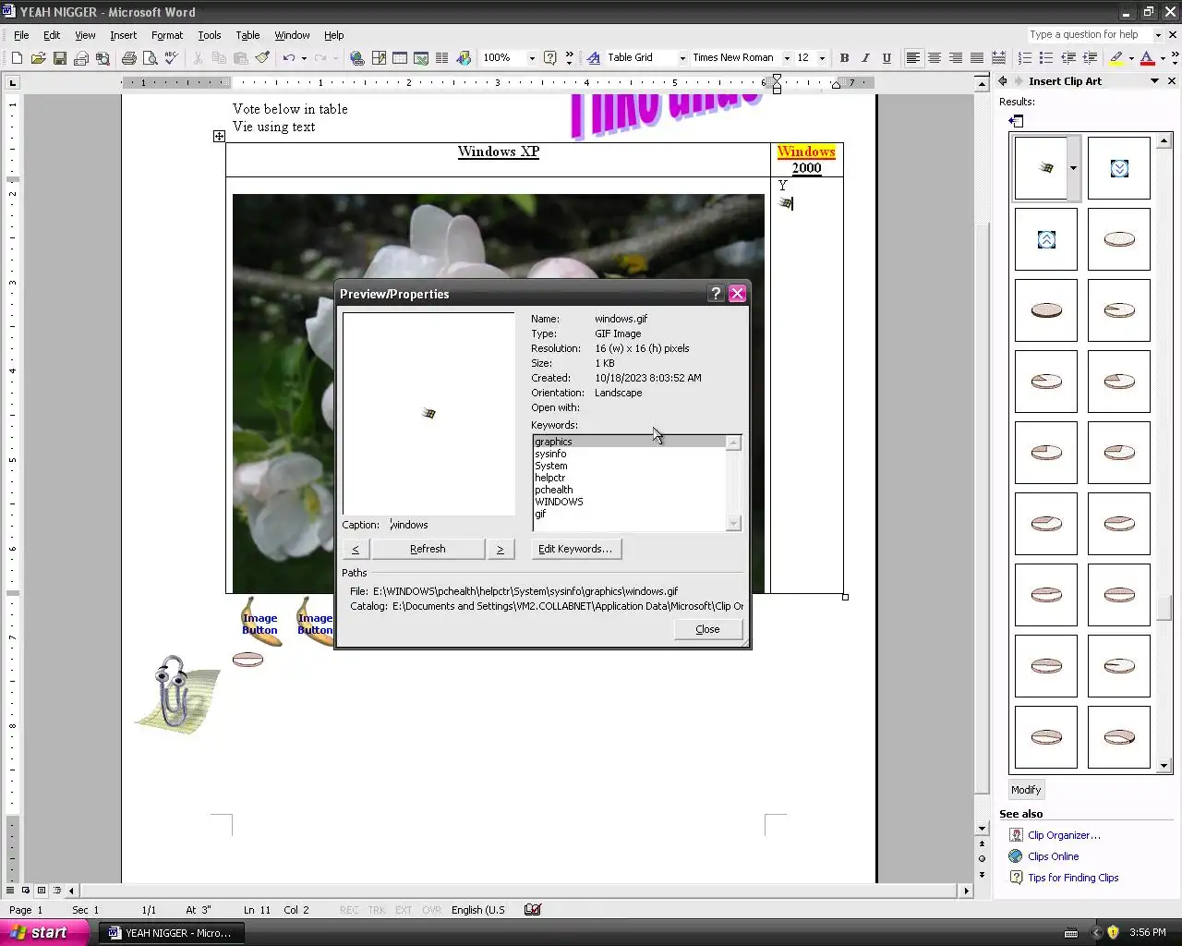The image size is (1182, 946).
Task: Click the Numbering list icon
Action: pos(1025,58)
